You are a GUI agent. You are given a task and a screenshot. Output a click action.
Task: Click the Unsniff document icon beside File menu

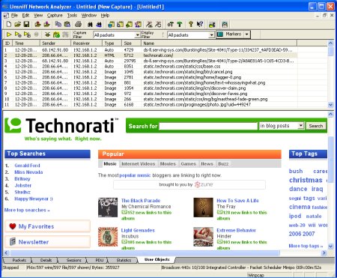6,16
